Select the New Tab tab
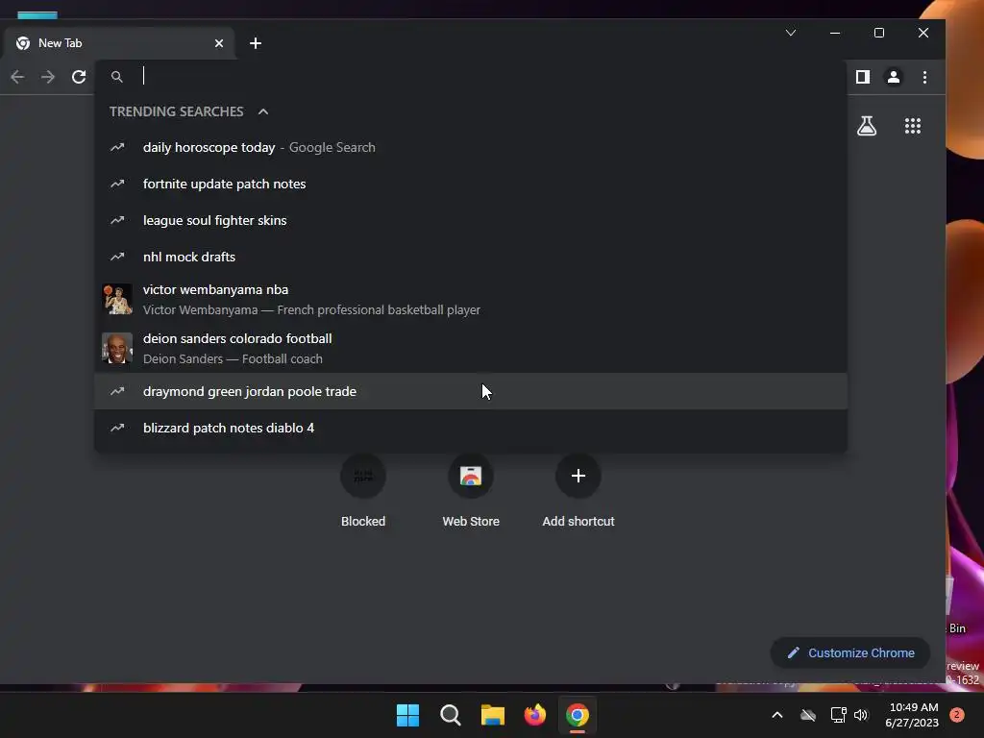This screenshot has width=984, height=738. coord(117,43)
